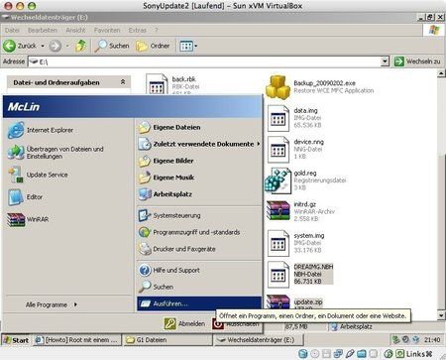Click the VirtualBox shared folders status icon
Screen dimensions: 446x360
(362, 354)
